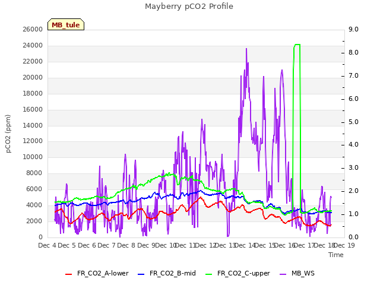The height and width of the screenshot is (285, 380).
Task: Click the 3.0 right-axis tick label
Action: (353, 167)
